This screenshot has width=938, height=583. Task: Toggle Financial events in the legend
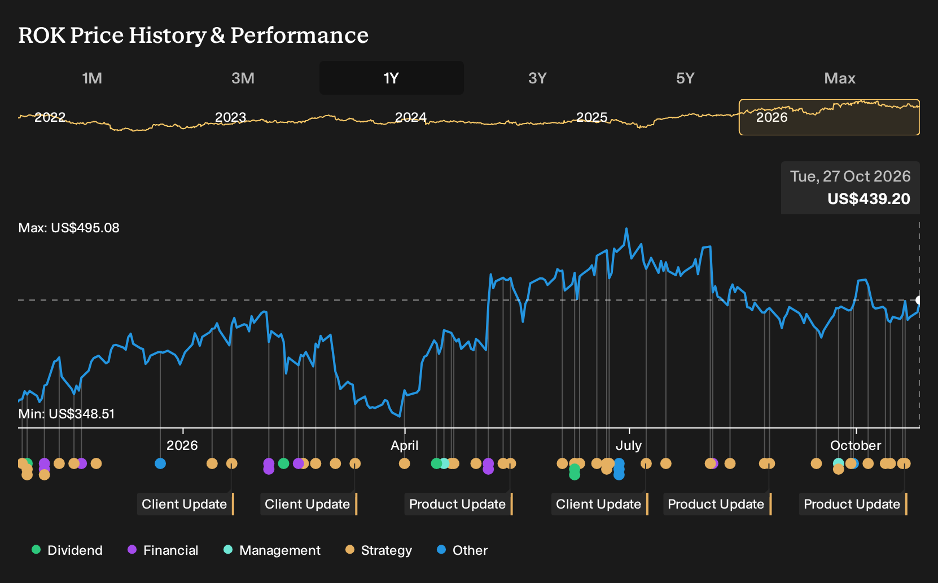click(x=163, y=550)
